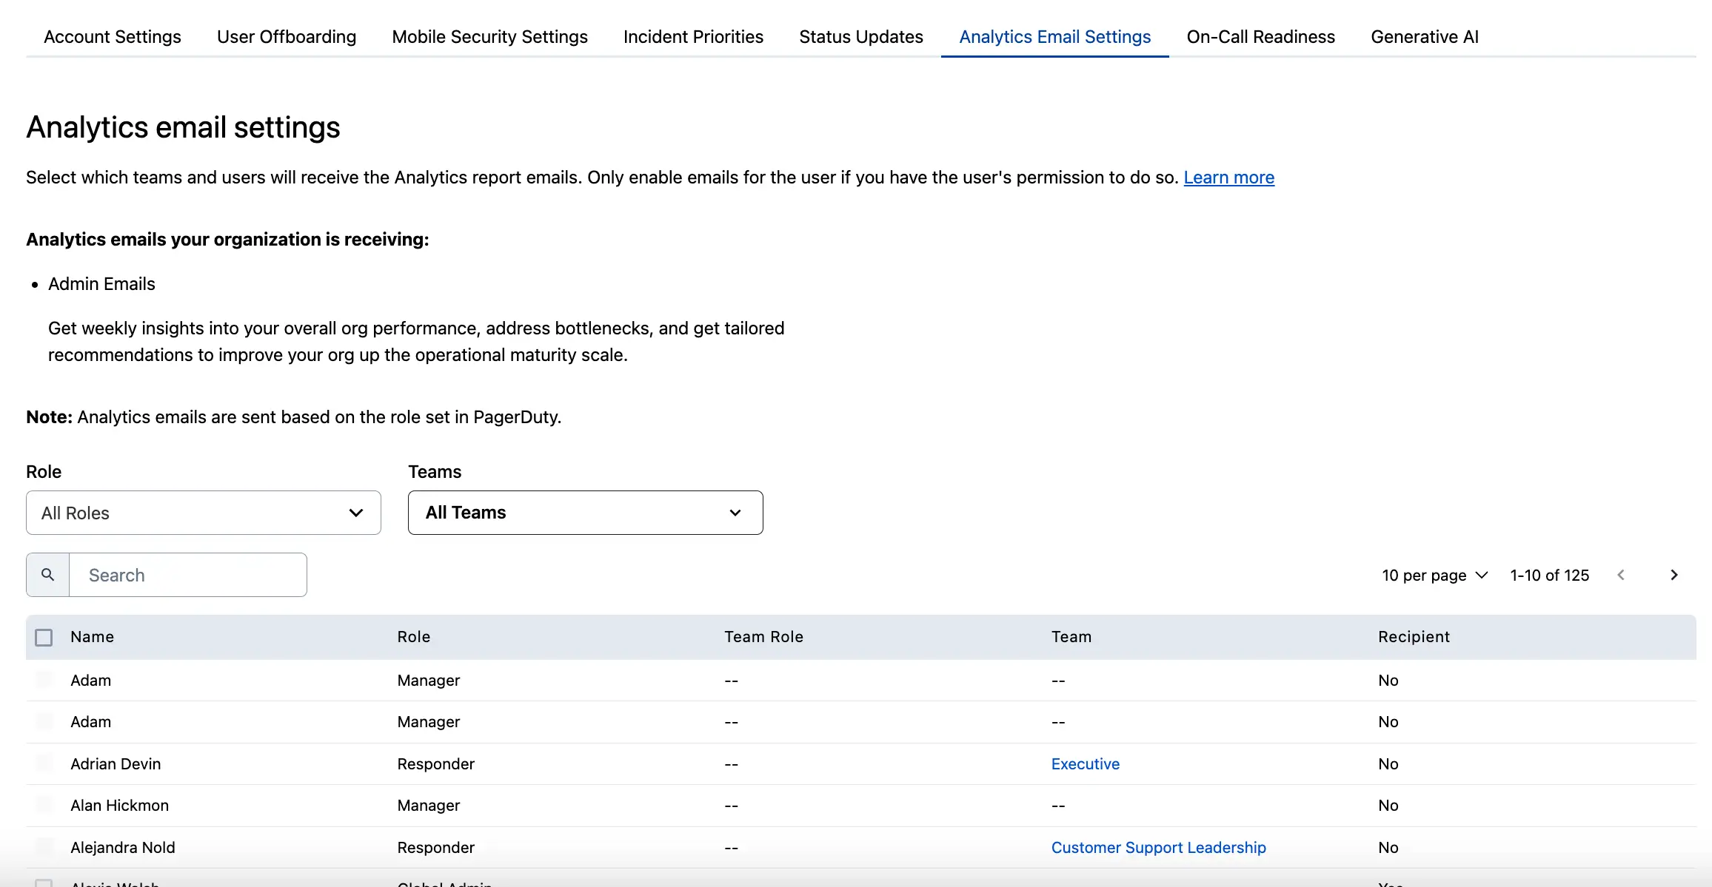The image size is (1712, 887).
Task: Expand the All Teams dropdown
Action: coord(585,513)
